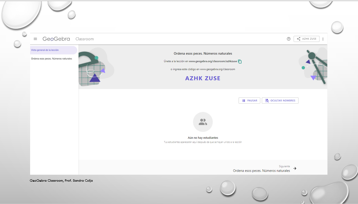Go to Siguiente task with arrow icon
The image size is (358, 204).
[x=295, y=169]
